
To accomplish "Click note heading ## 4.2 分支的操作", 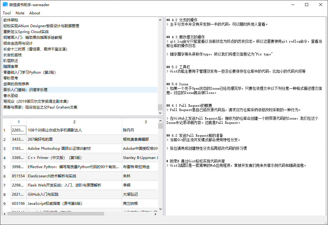I will (x=182, y=20).
